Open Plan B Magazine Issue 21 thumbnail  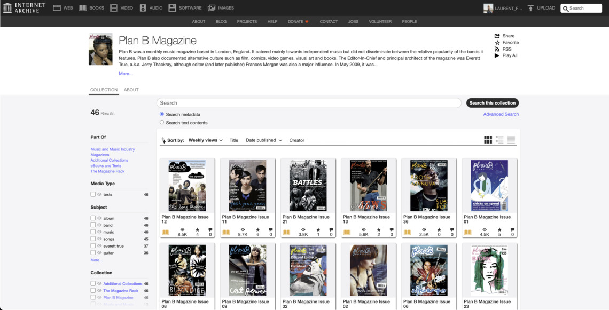pyautogui.click(x=308, y=186)
